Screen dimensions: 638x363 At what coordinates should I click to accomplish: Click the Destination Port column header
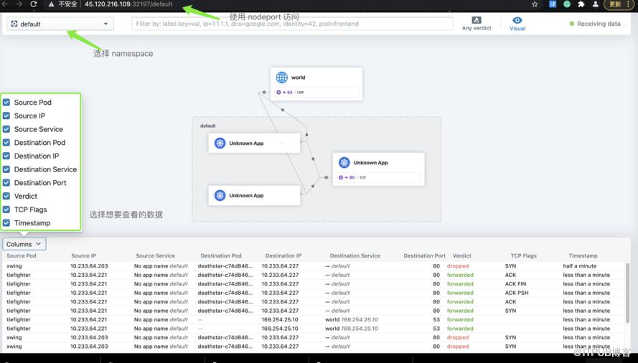click(x=424, y=255)
